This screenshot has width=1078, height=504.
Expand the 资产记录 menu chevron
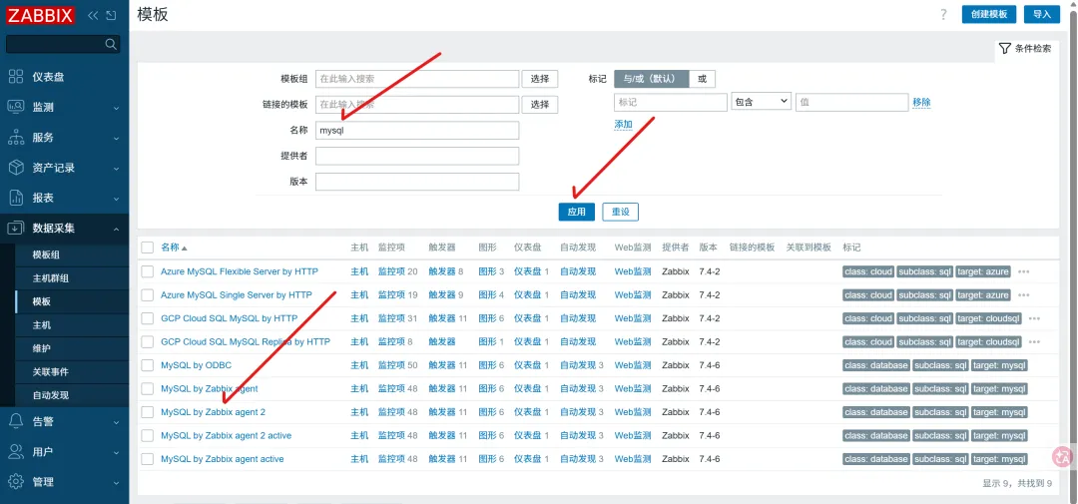(x=116, y=169)
